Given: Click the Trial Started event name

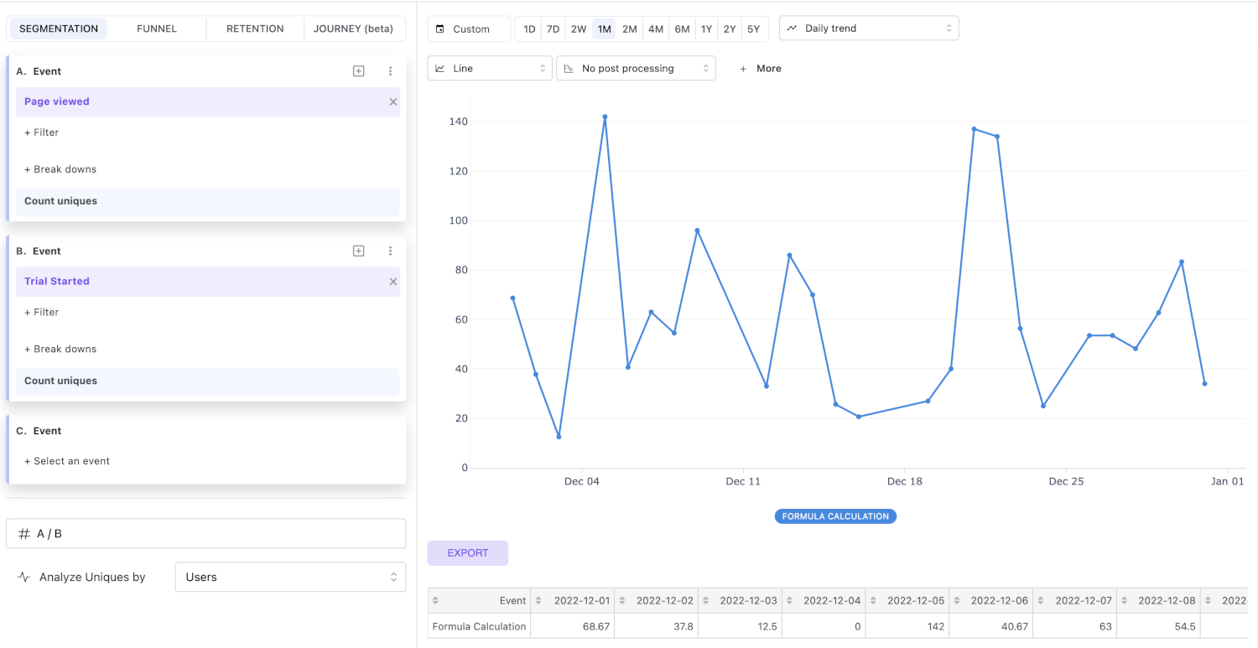Looking at the screenshot, I should click(x=57, y=282).
